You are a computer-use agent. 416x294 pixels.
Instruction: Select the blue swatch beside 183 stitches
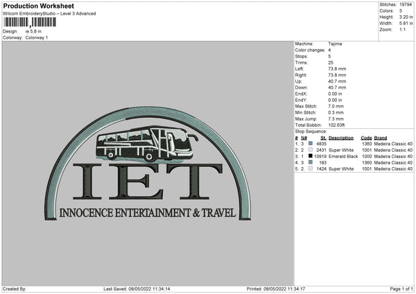point(311,162)
